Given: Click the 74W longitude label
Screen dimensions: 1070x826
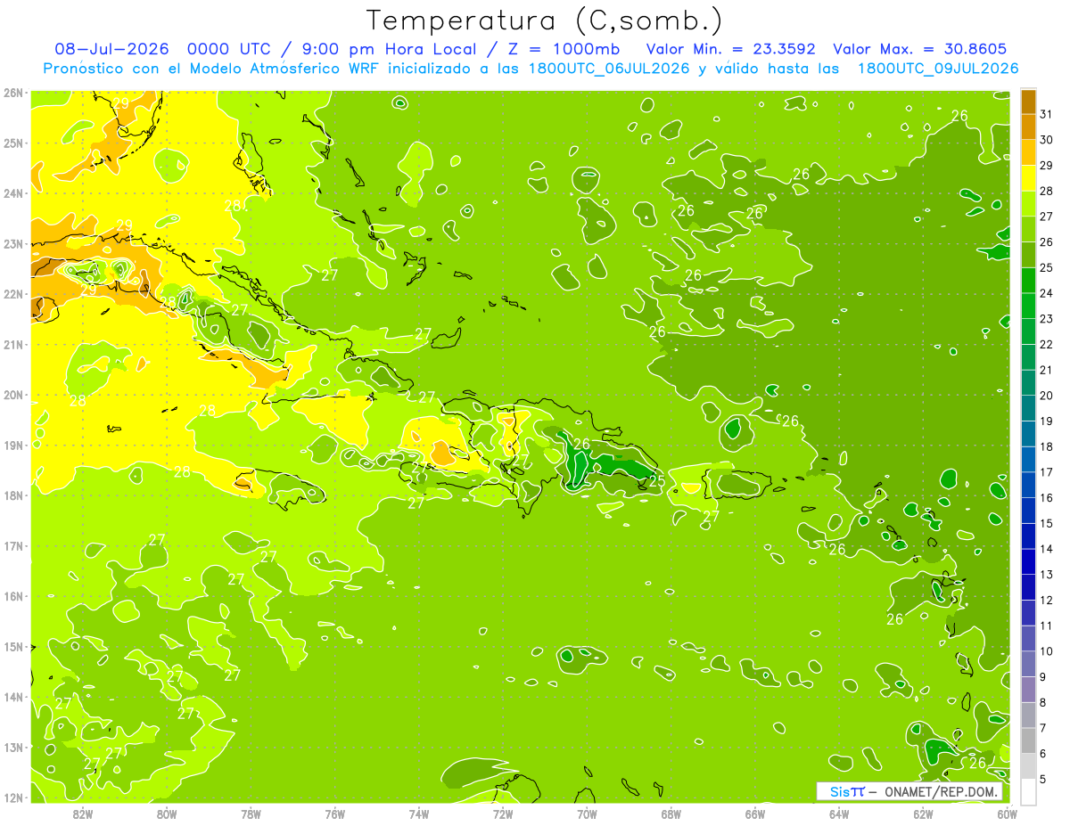Looking at the screenshot, I should 419,814.
